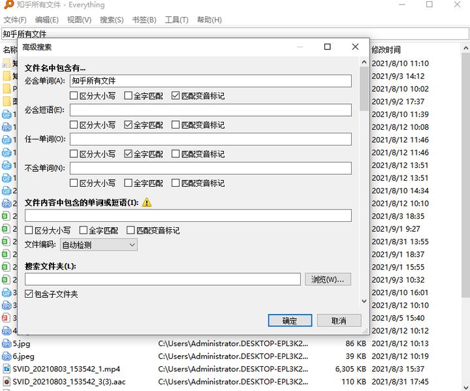
Task: Open the 书签(B) menu
Action: coord(144,20)
